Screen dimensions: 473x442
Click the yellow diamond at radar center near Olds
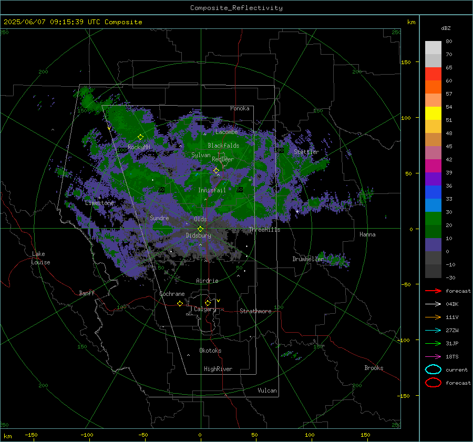click(x=201, y=229)
